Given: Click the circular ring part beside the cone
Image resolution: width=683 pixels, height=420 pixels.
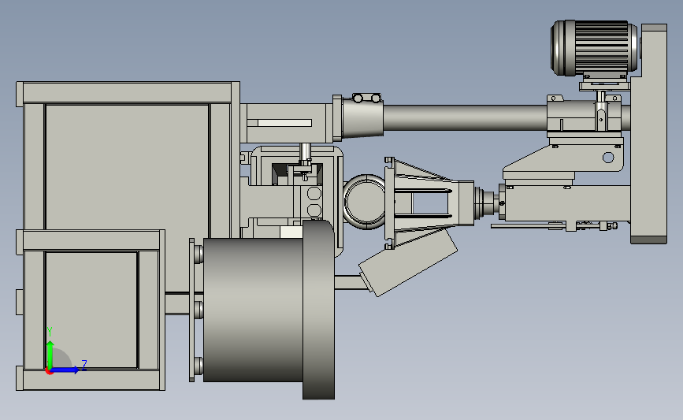Looking at the screenshot, I should pos(364,202).
